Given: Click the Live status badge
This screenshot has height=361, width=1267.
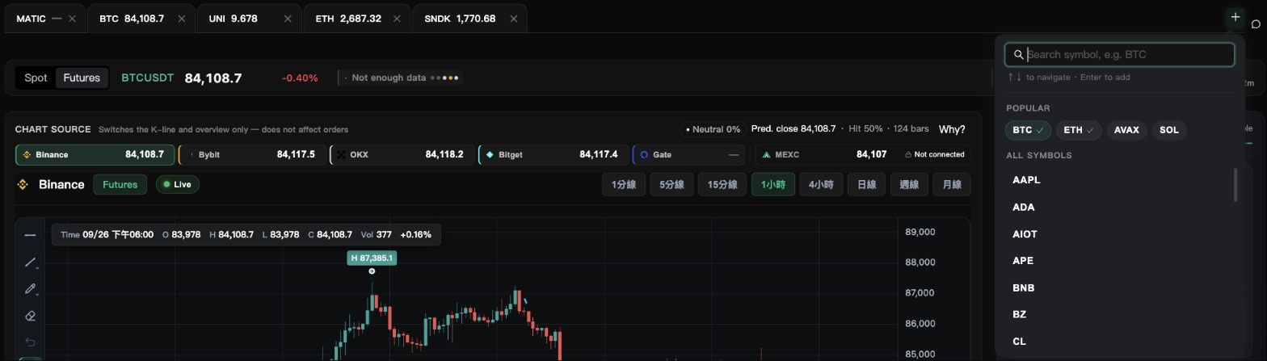Looking at the screenshot, I should pyautogui.click(x=177, y=185).
